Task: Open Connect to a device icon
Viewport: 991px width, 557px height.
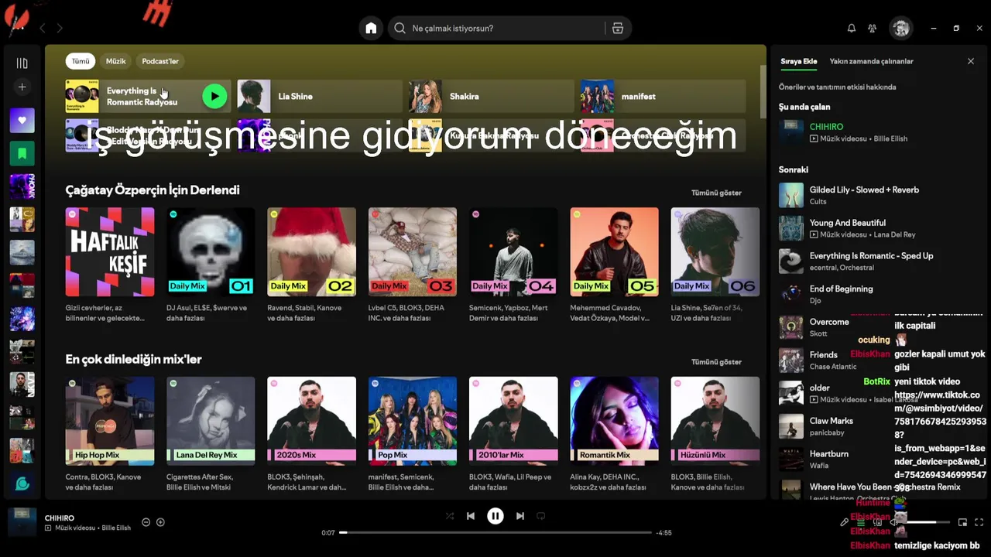Action: point(878,522)
